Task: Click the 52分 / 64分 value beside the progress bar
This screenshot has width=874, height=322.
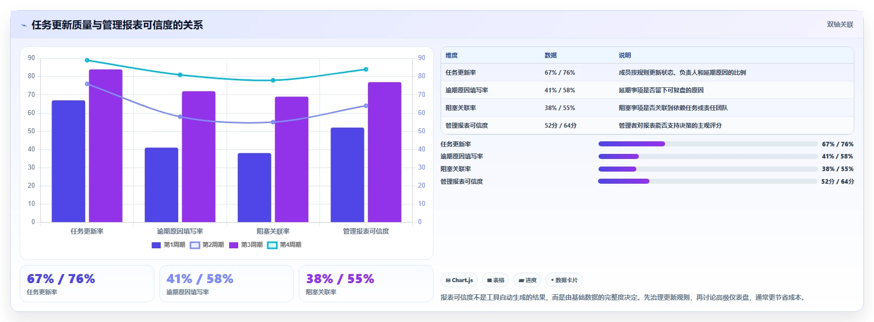Action: 838,181
